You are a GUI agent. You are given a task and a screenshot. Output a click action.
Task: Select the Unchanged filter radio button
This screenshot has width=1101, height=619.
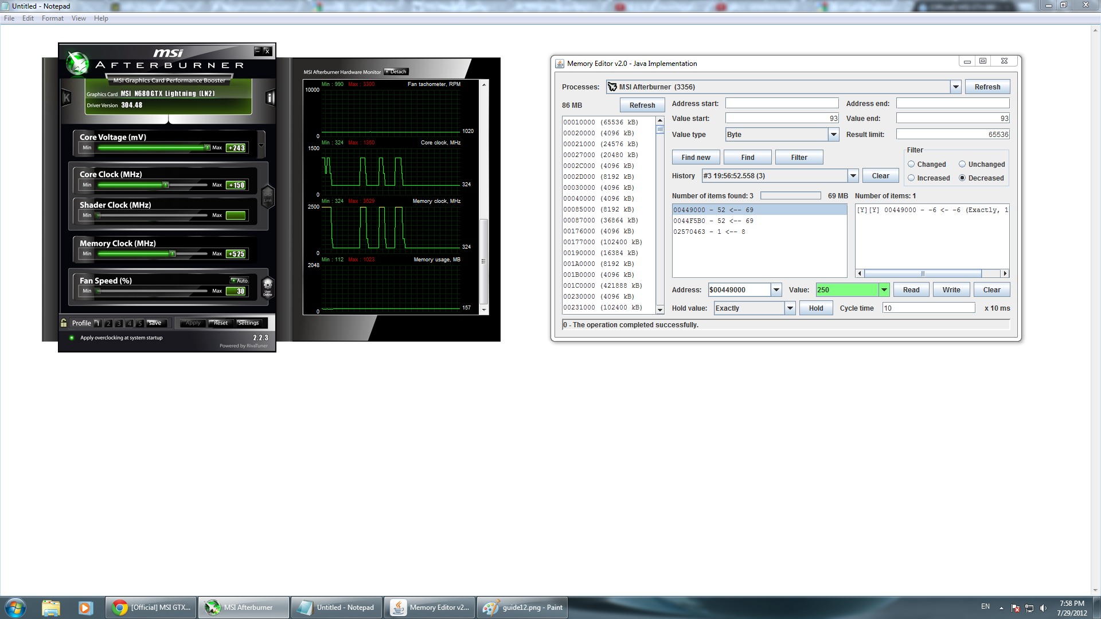(x=962, y=164)
